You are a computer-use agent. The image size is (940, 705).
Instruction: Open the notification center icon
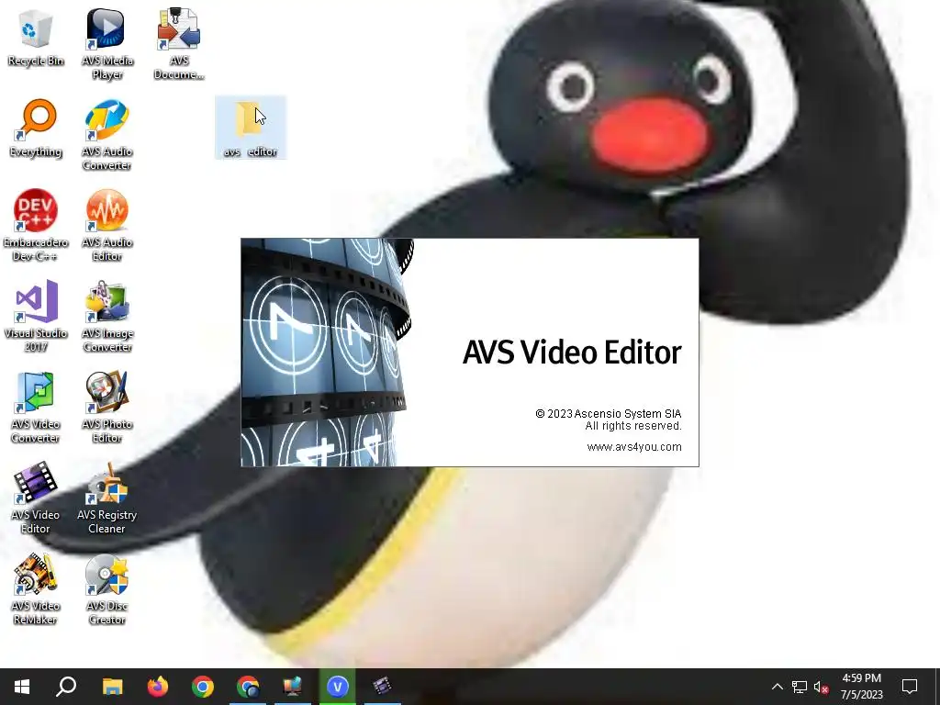[x=910, y=687]
